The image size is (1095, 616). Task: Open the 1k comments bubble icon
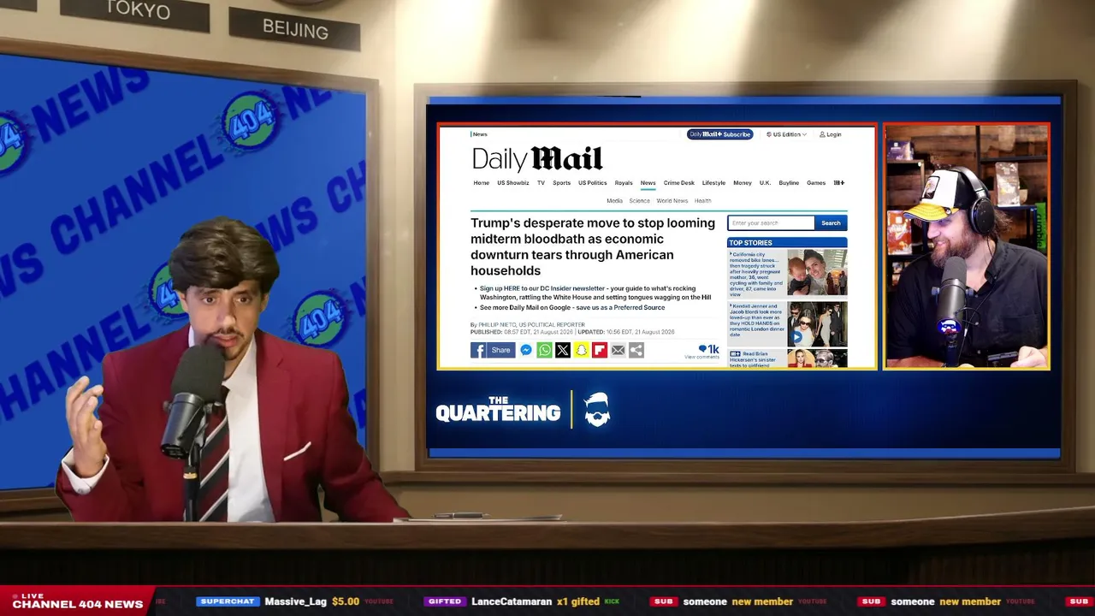coord(703,348)
